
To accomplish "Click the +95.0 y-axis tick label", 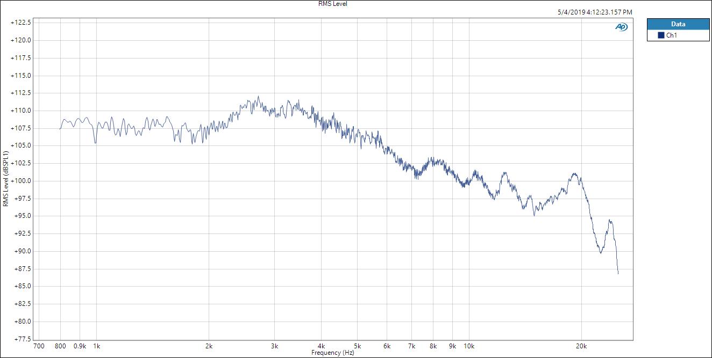I will coord(23,216).
